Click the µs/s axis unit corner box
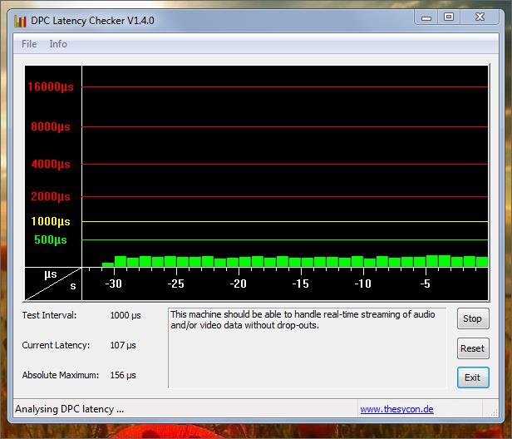This screenshot has width=512, height=439. (x=53, y=284)
